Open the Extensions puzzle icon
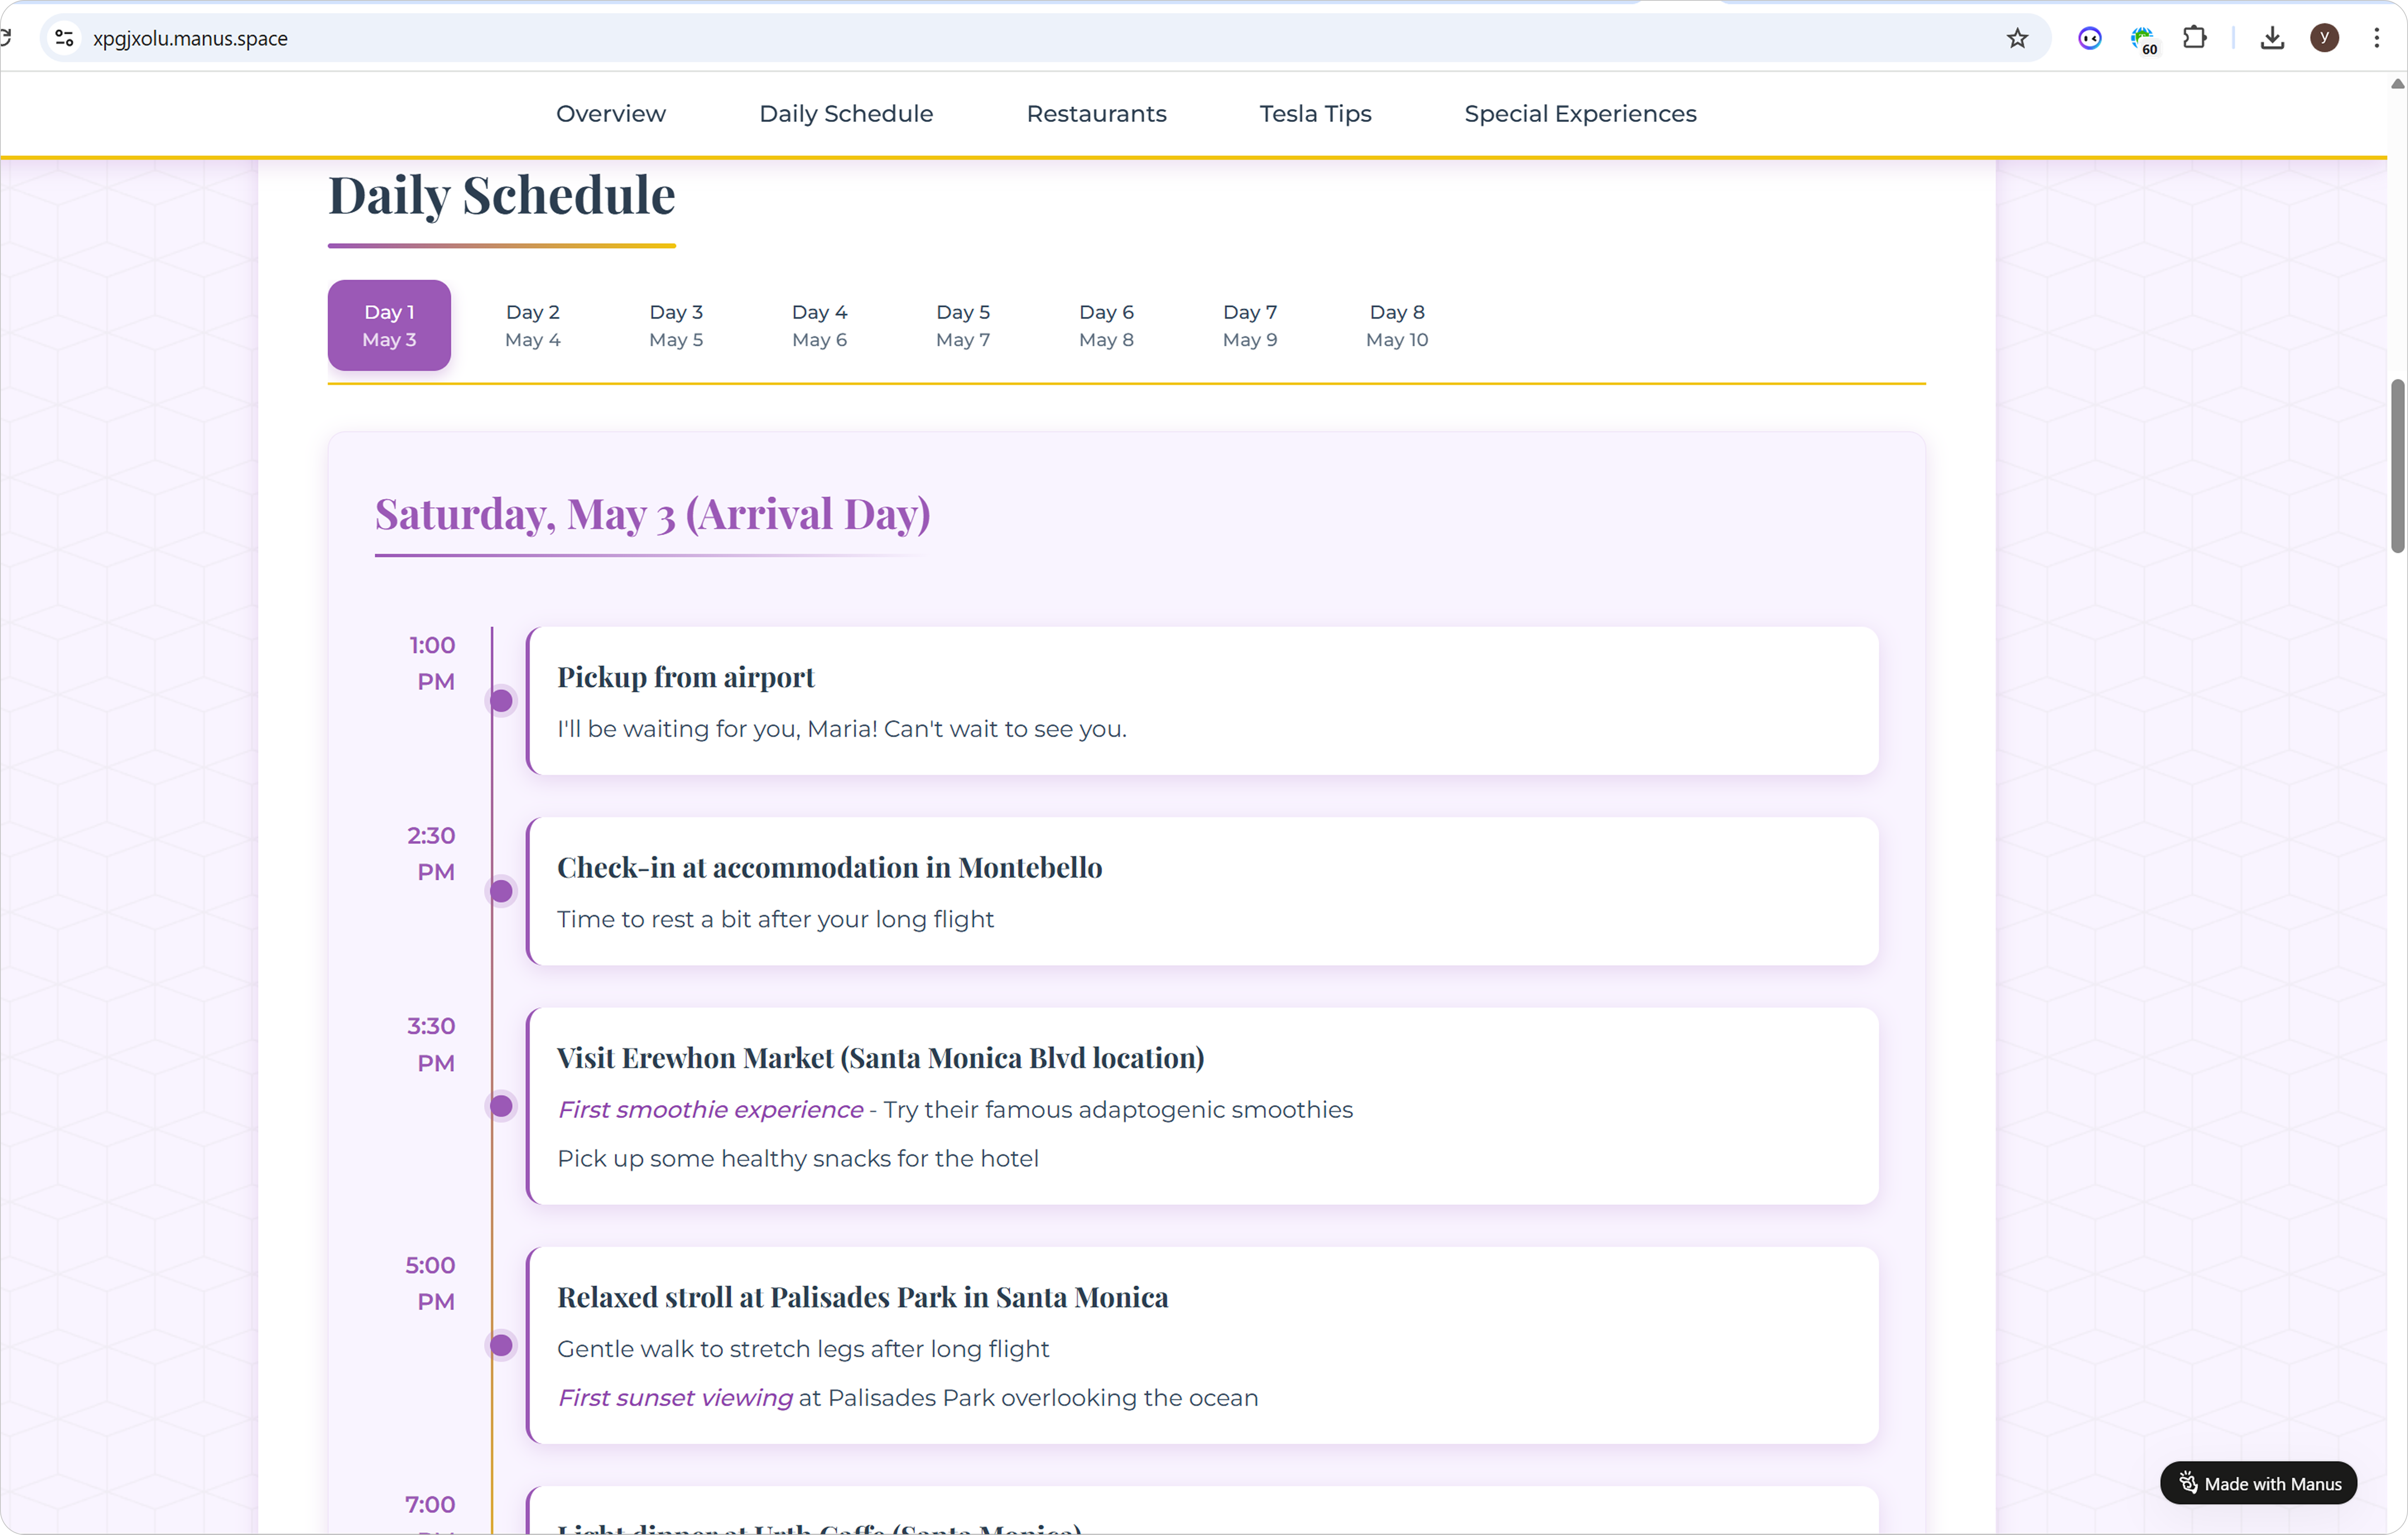This screenshot has height=1535, width=2408. point(2194,38)
